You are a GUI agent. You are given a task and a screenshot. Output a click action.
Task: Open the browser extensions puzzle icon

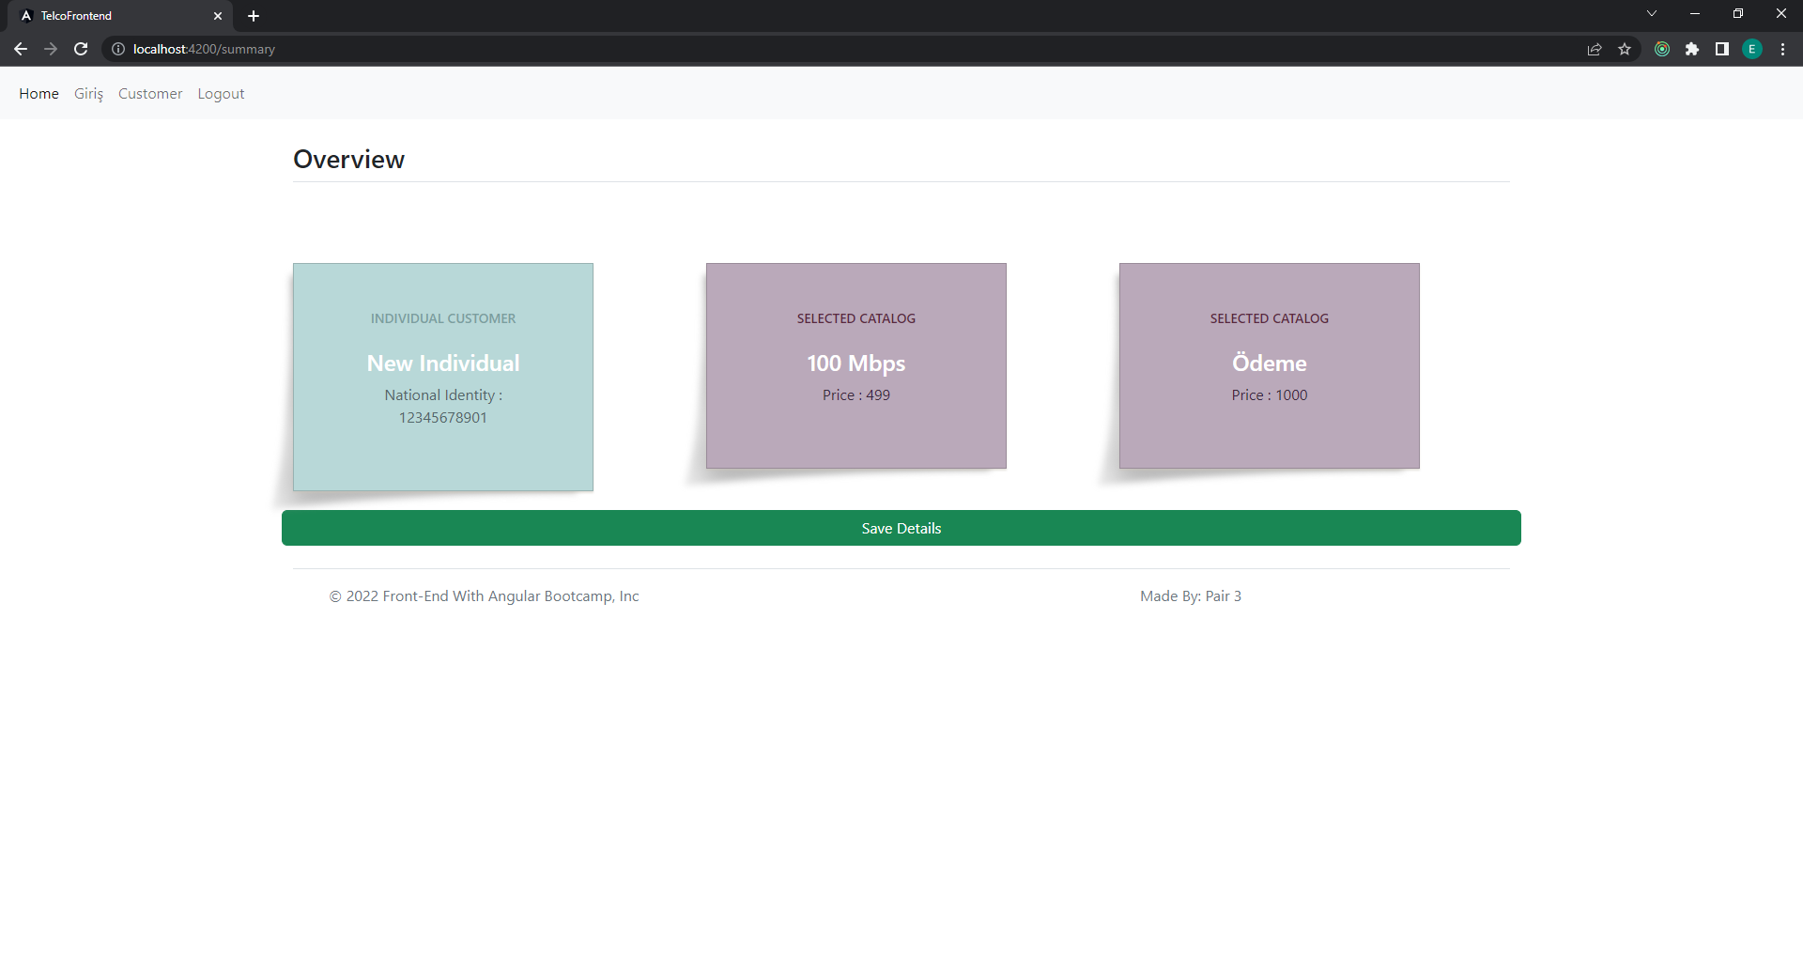click(x=1693, y=49)
